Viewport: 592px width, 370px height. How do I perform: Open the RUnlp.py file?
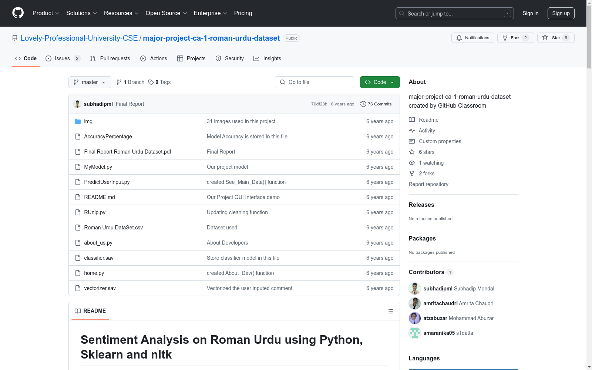[95, 212]
